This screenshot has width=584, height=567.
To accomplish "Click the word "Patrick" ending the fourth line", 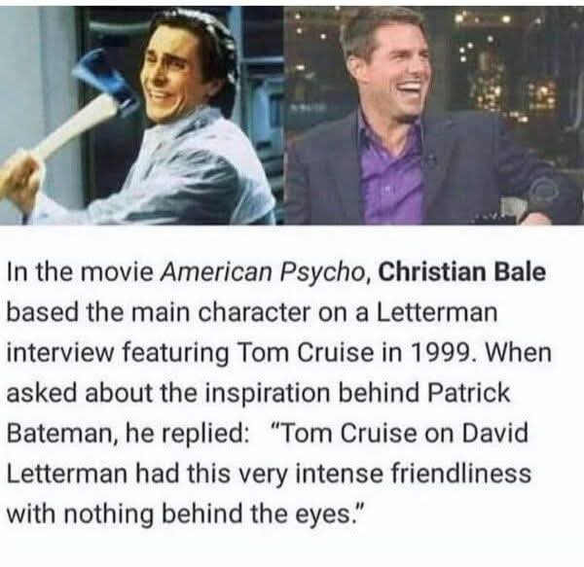I will click(x=468, y=393).
